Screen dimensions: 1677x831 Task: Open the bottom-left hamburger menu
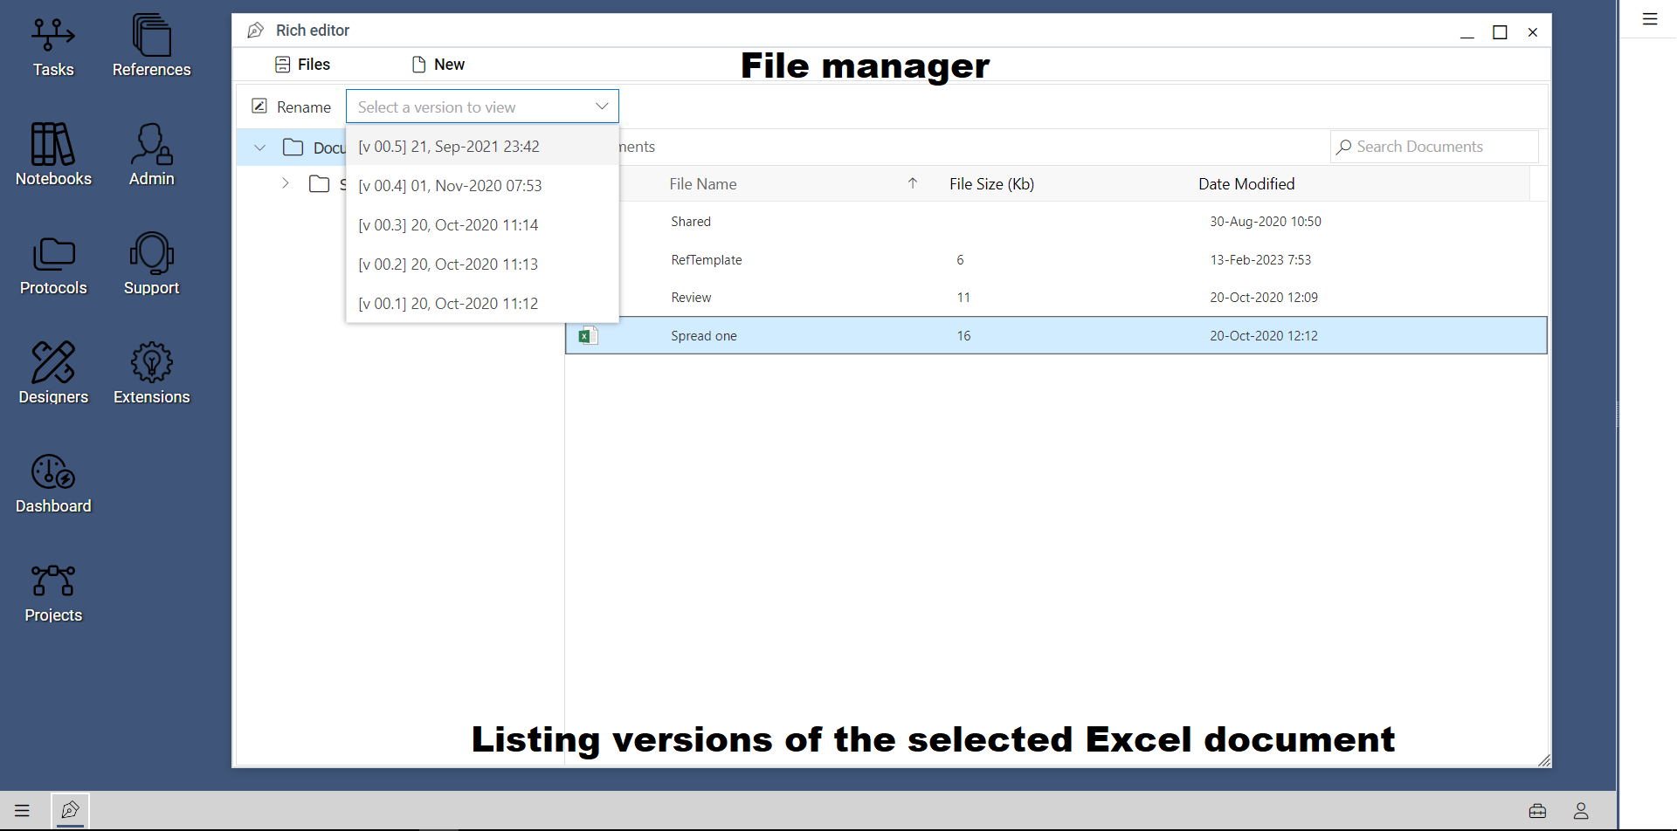click(22, 810)
